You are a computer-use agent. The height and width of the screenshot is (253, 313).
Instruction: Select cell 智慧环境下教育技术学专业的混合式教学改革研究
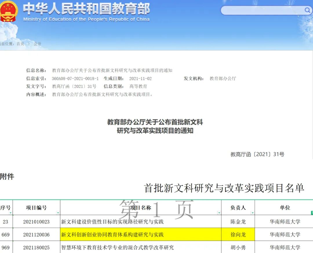pyautogui.click(x=141, y=247)
